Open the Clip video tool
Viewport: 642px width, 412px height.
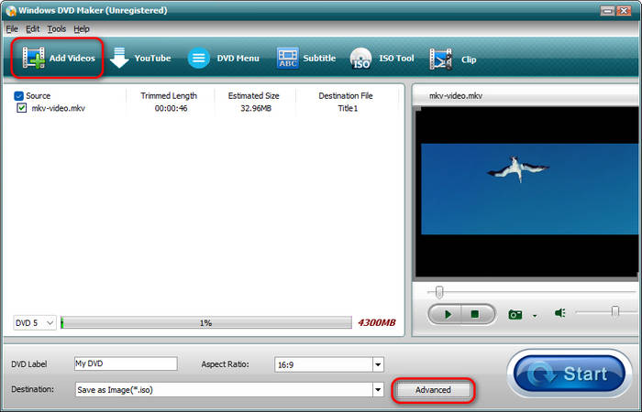452,60
